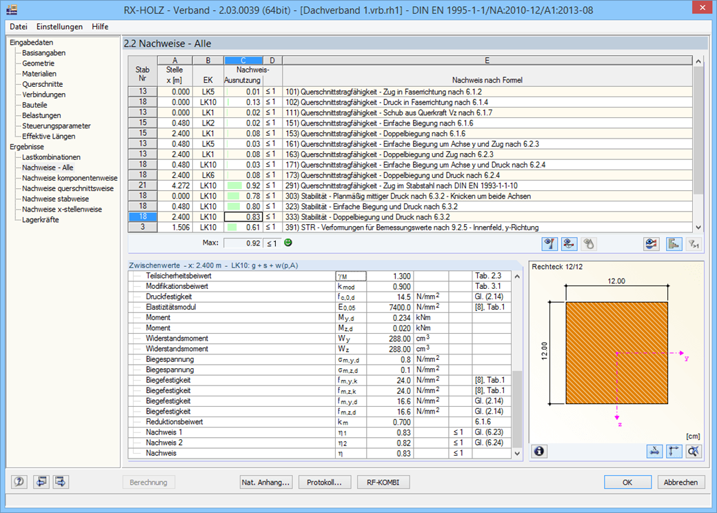Select the Teilsicherheitsbeiwert row symbol cell γM
Image resolution: width=717 pixels, height=513 pixels.
[x=351, y=276]
